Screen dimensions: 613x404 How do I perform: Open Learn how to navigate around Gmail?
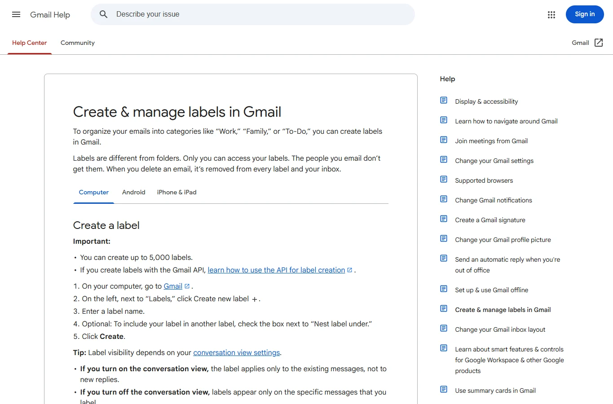click(x=506, y=121)
